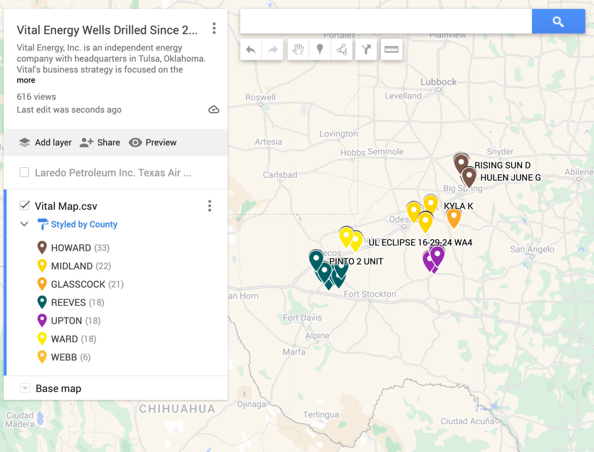Open map Preview
594x452 pixels.
(152, 143)
